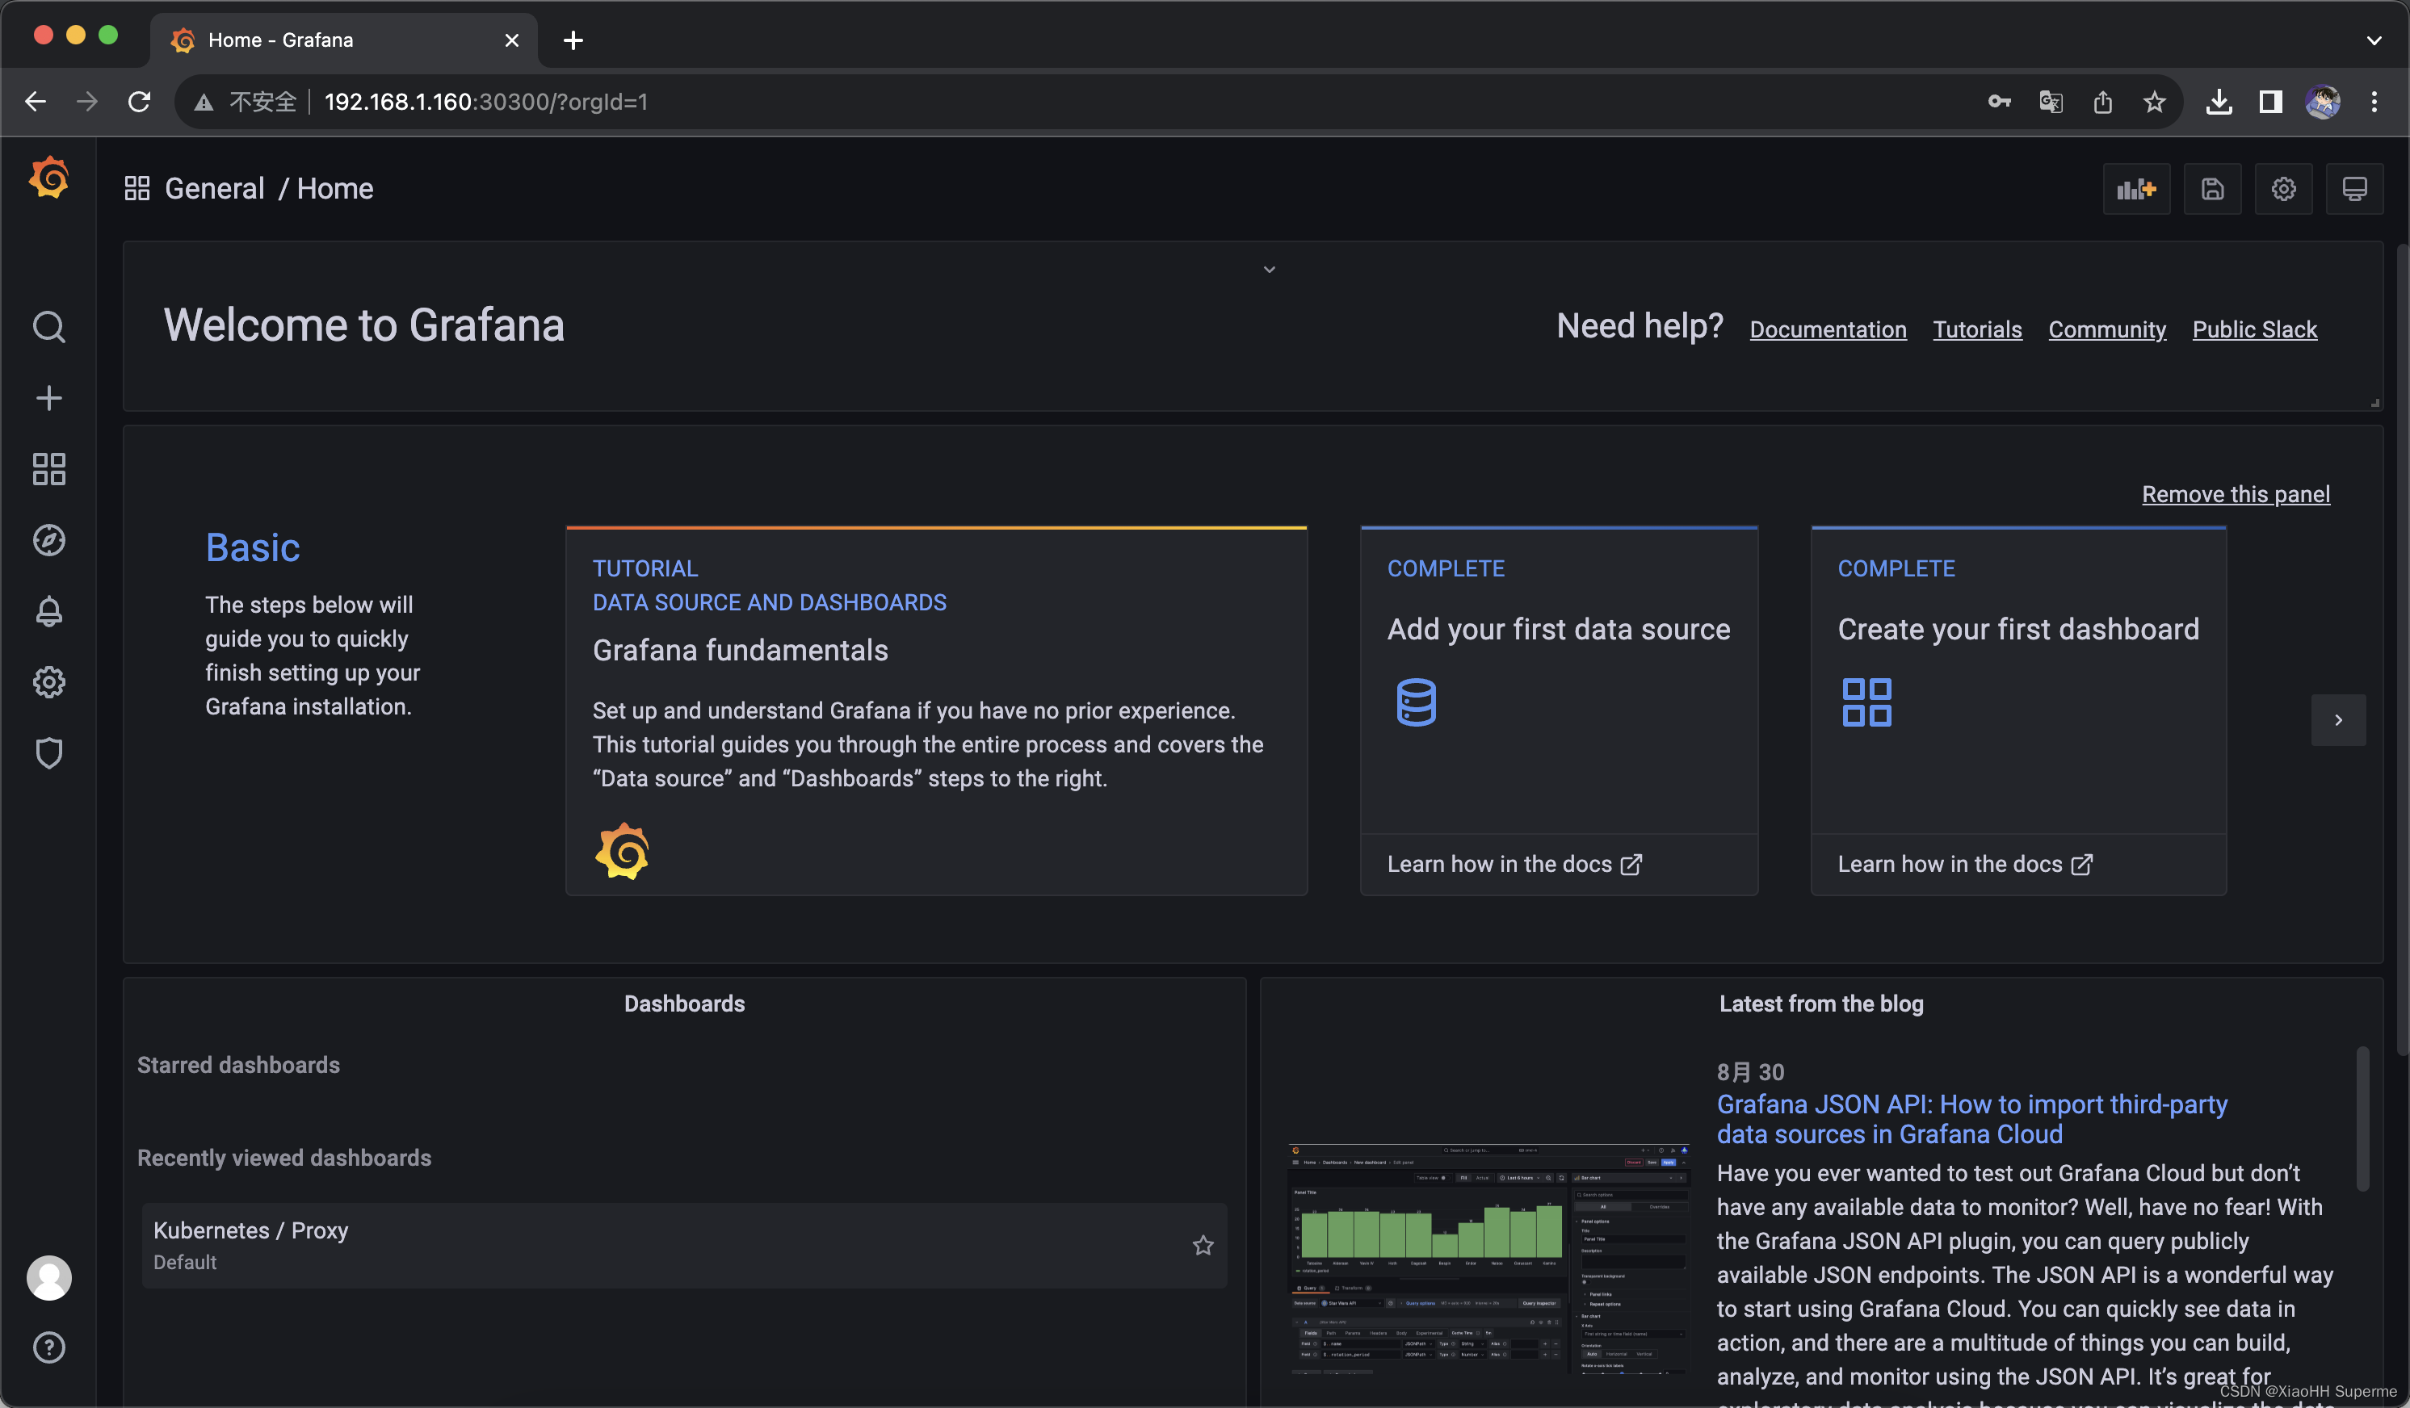Image resolution: width=2410 pixels, height=1408 pixels.
Task: Open the Community link
Action: (2106, 329)
